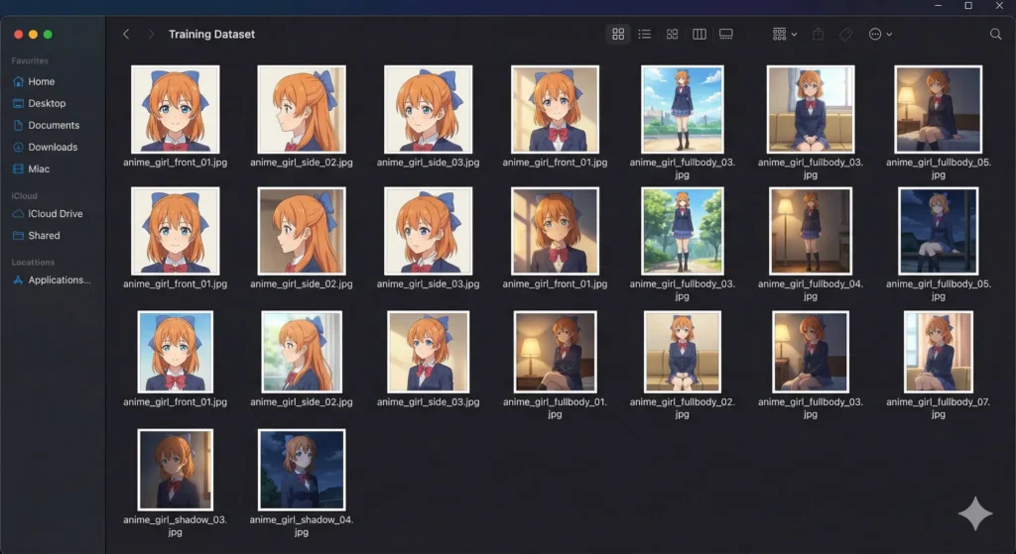The height and width of the screenshot is (554, 1016).
Task: Click the tag icon in toolbar
Action: click(x=846, y=34)
